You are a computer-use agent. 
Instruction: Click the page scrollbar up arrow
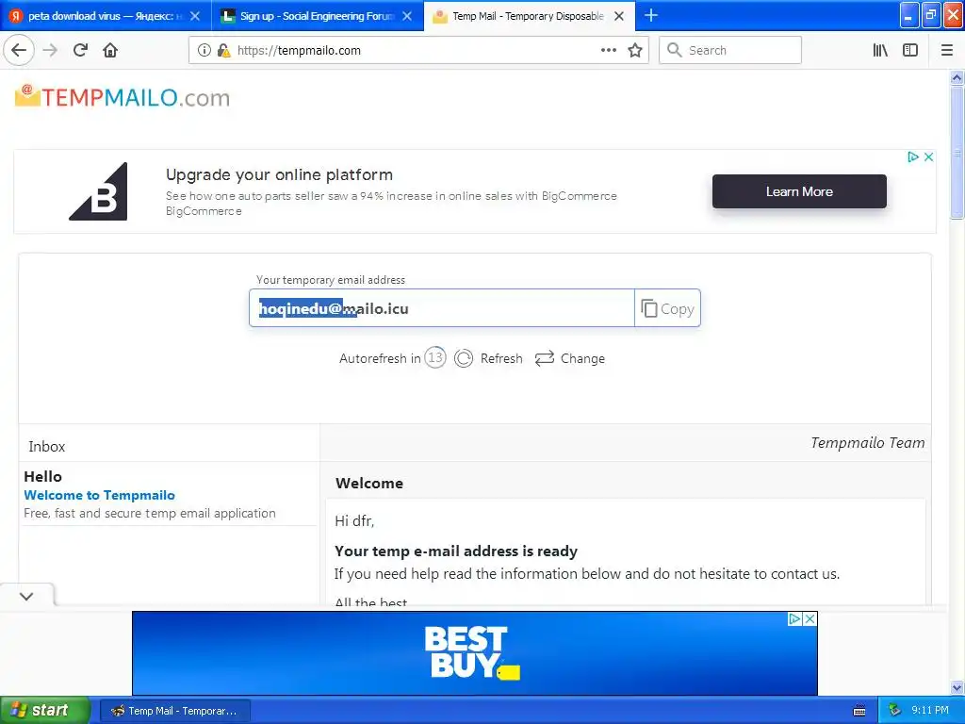click(x=957, y=77)
